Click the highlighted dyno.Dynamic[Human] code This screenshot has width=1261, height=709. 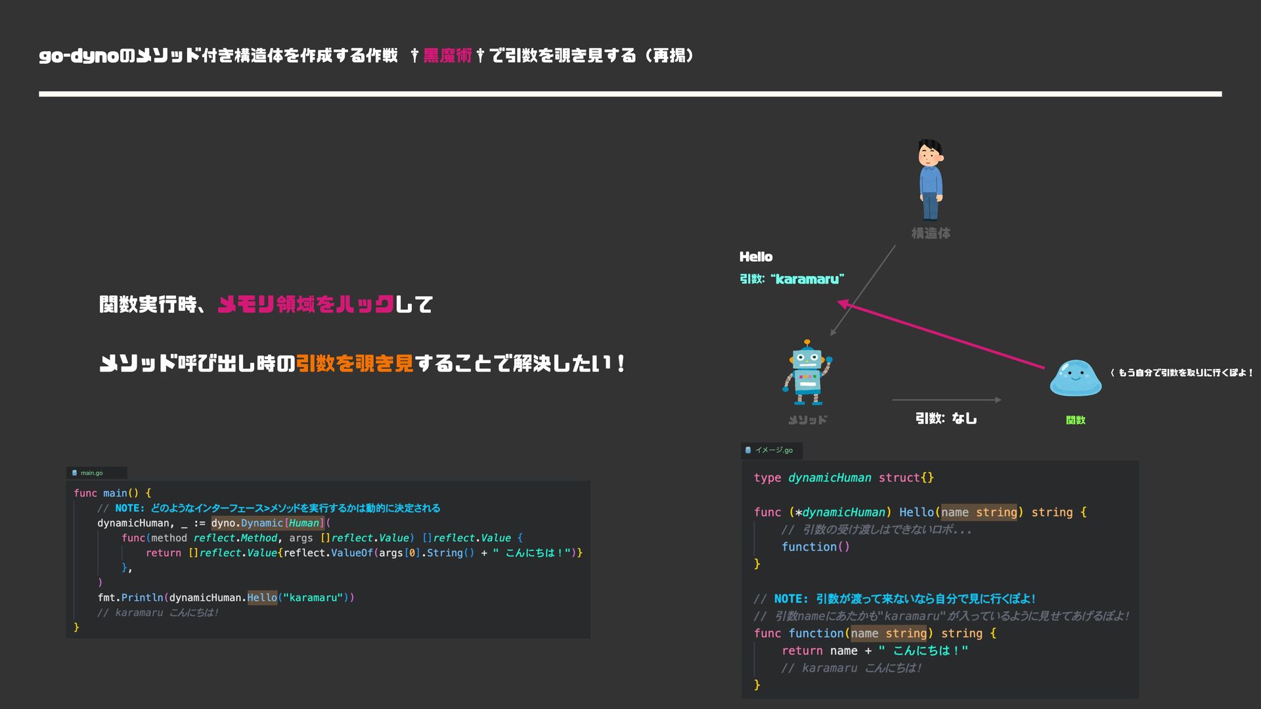click(267, 523)
